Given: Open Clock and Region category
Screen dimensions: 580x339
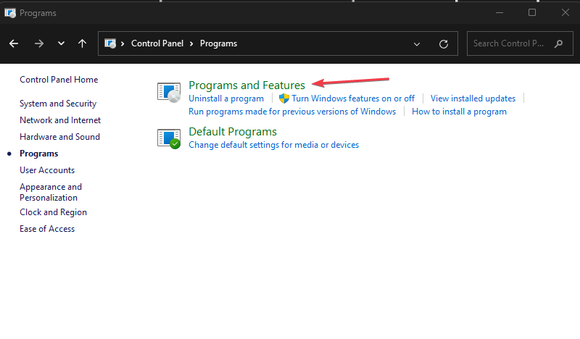Looking at the screenshot, I should pyautogui.click(x=53, y=212).
